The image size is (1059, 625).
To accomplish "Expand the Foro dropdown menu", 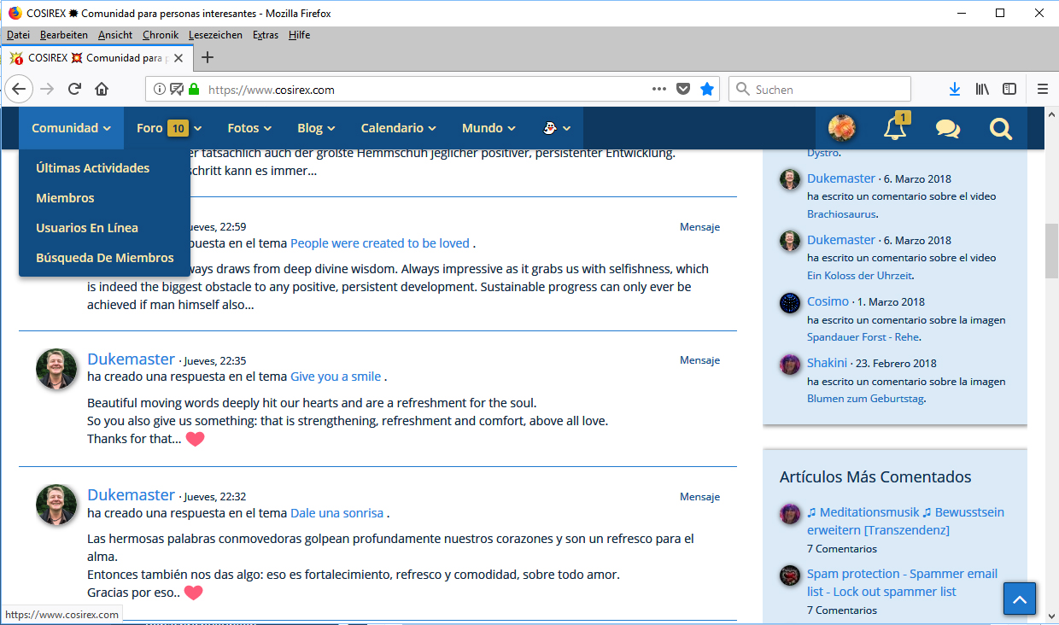I will pos(168,128).
